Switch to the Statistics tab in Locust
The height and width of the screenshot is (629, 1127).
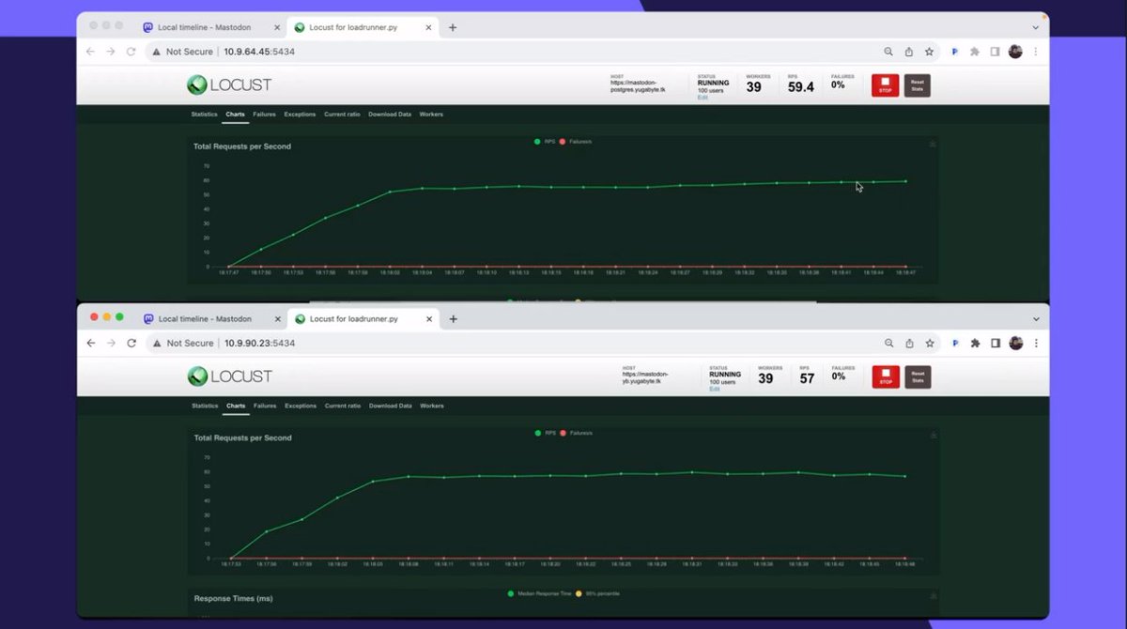[203, 114]
